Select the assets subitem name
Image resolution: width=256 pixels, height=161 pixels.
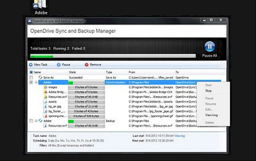click(53, 102)
